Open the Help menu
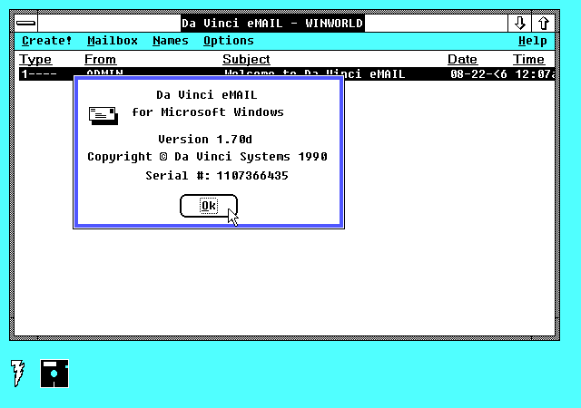The width and height of the screenshot is (581, 408). [533, 41]
